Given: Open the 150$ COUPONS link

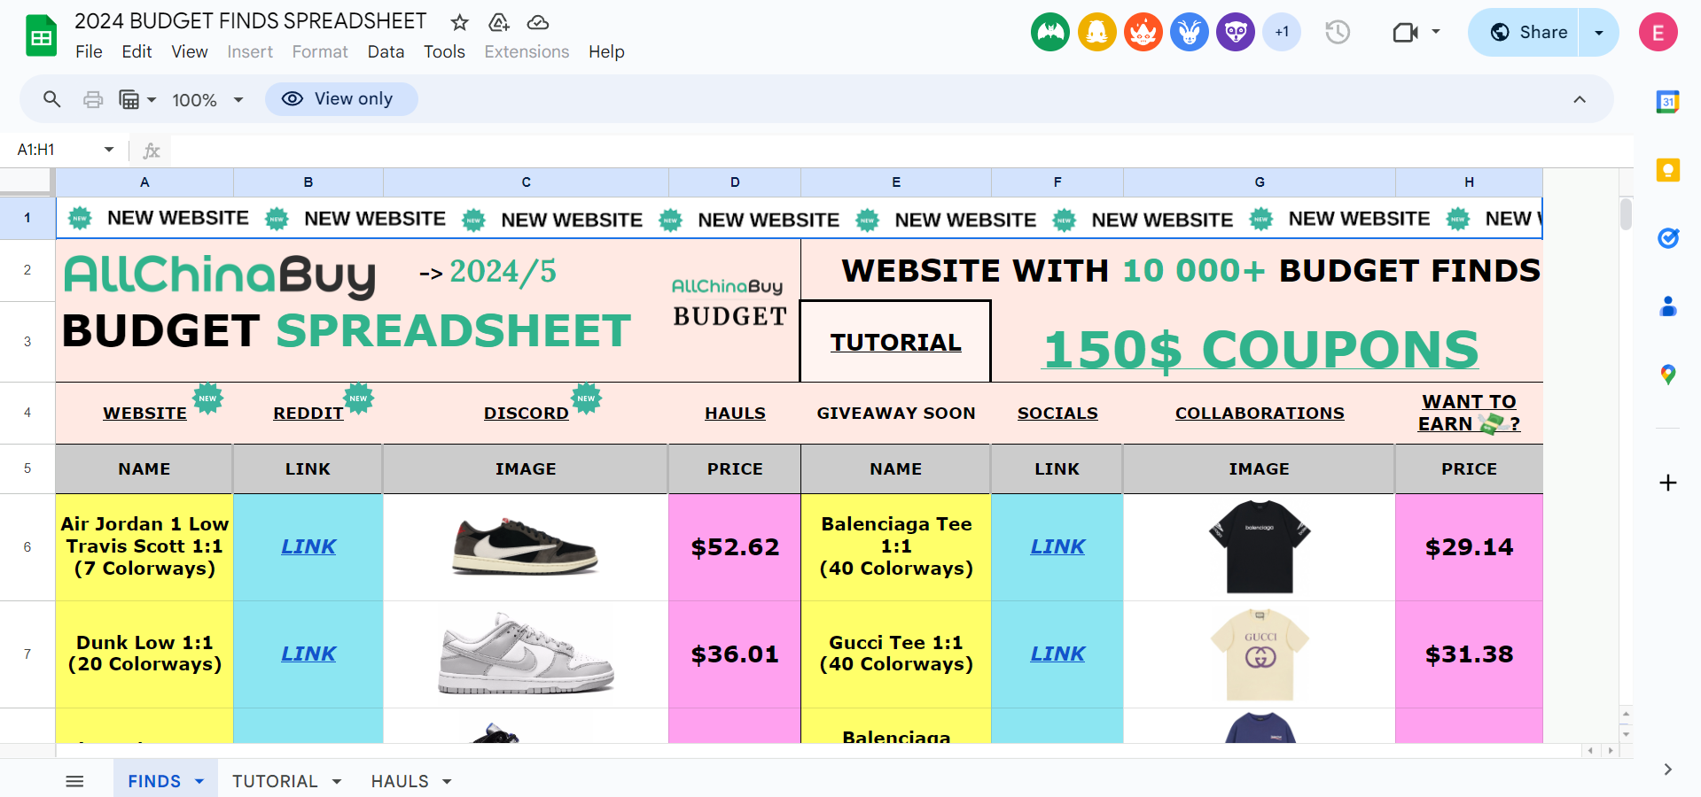Looking at the screenshot, I should pyautogui.click(x=1260, y=349).
